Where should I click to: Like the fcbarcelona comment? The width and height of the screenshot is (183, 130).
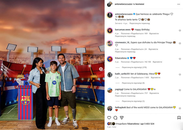tap(180, 59)
